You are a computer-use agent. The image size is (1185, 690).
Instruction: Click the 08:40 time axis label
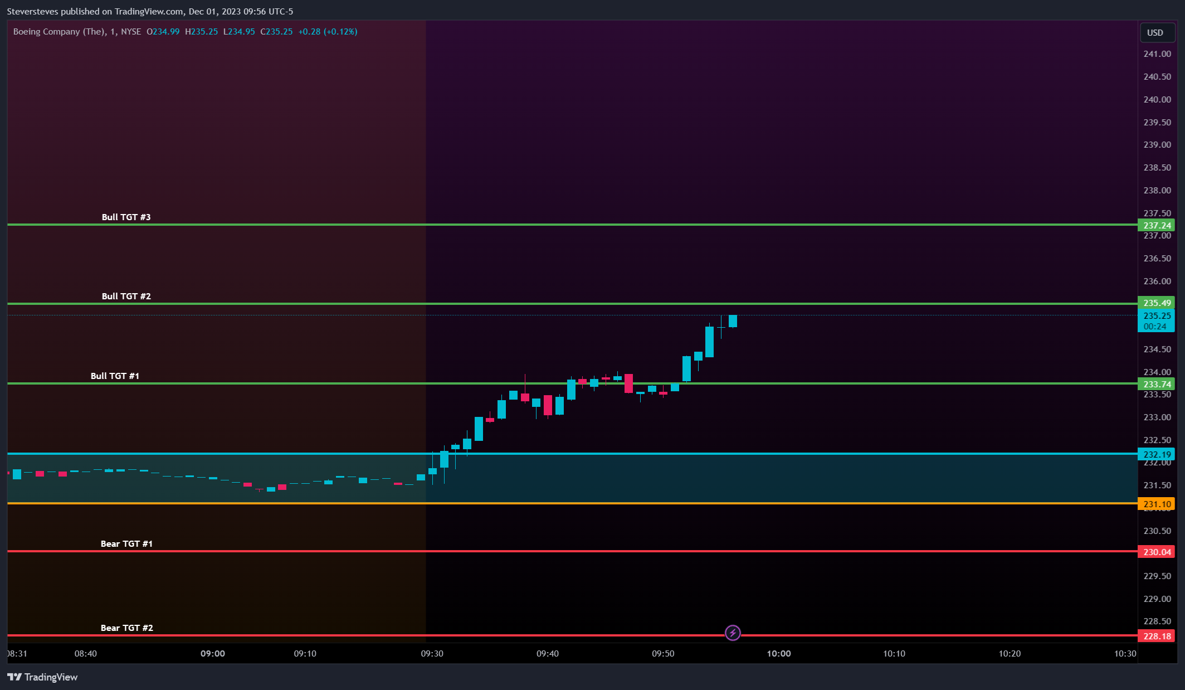[85, 653]
